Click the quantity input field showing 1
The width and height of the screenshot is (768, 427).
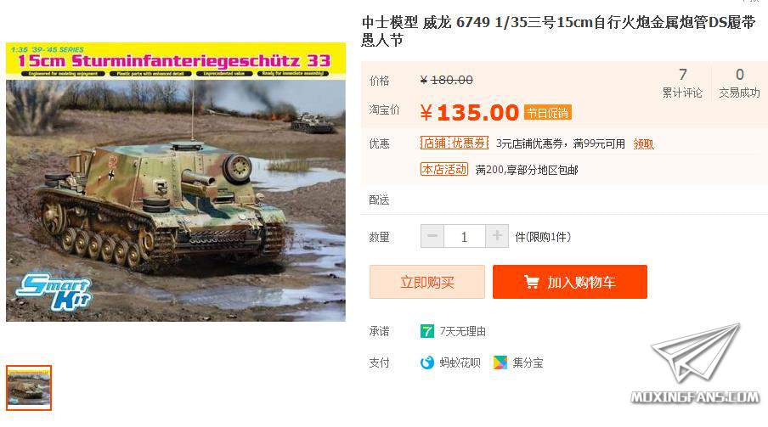(465, 237)
